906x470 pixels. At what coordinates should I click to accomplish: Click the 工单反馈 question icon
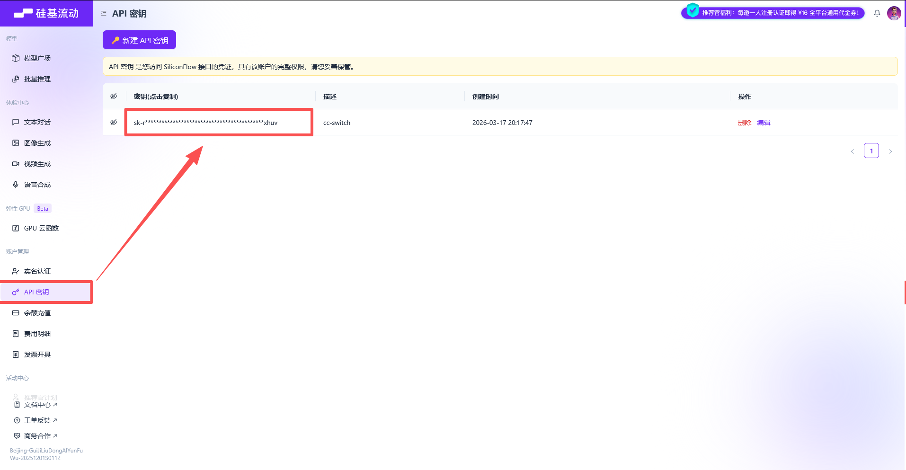(17, 420)
